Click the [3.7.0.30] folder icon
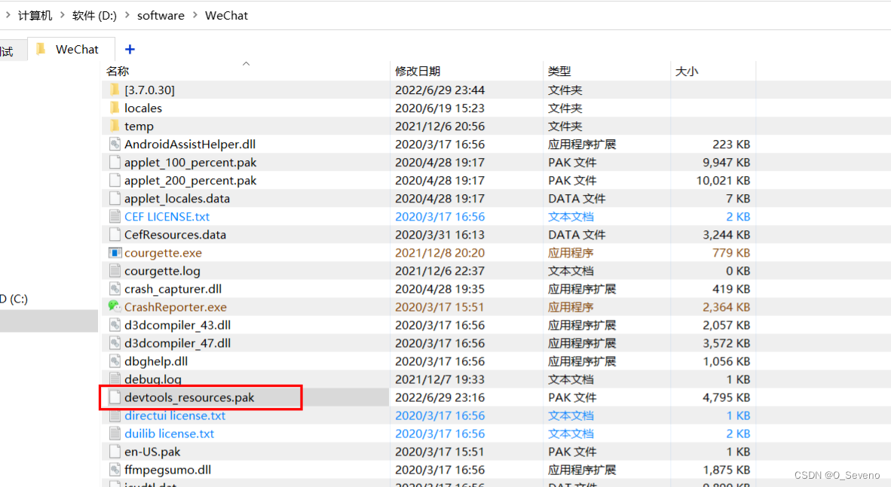 [115, 90]
